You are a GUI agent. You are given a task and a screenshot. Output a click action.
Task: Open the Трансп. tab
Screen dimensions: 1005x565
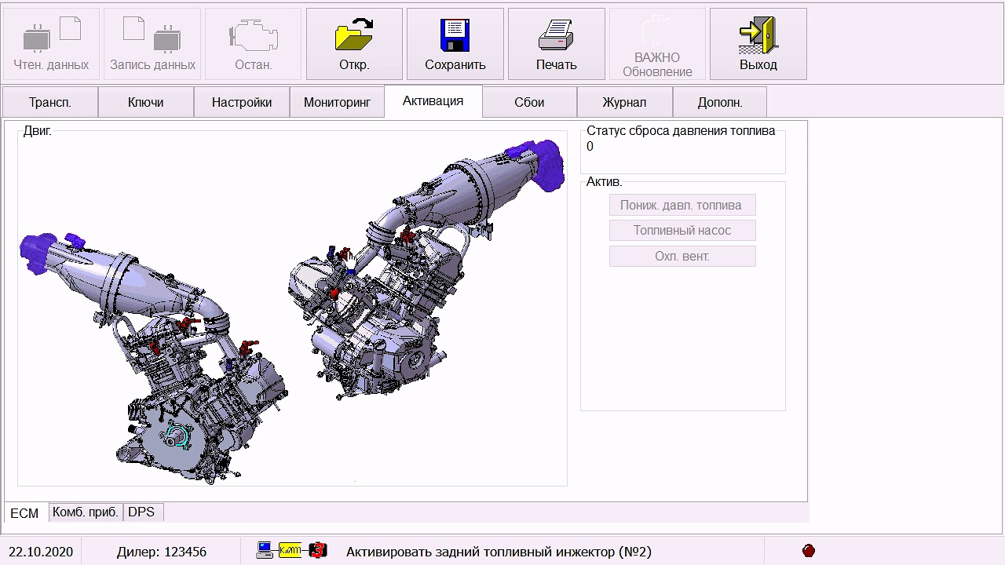point(50,102)
